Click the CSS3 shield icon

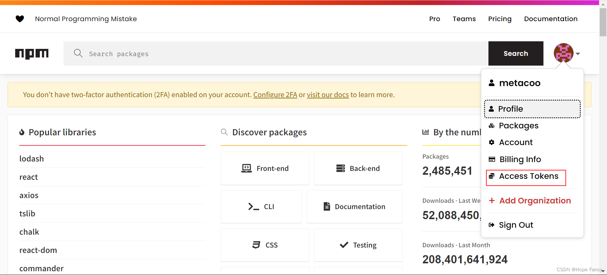coord(256,245)
